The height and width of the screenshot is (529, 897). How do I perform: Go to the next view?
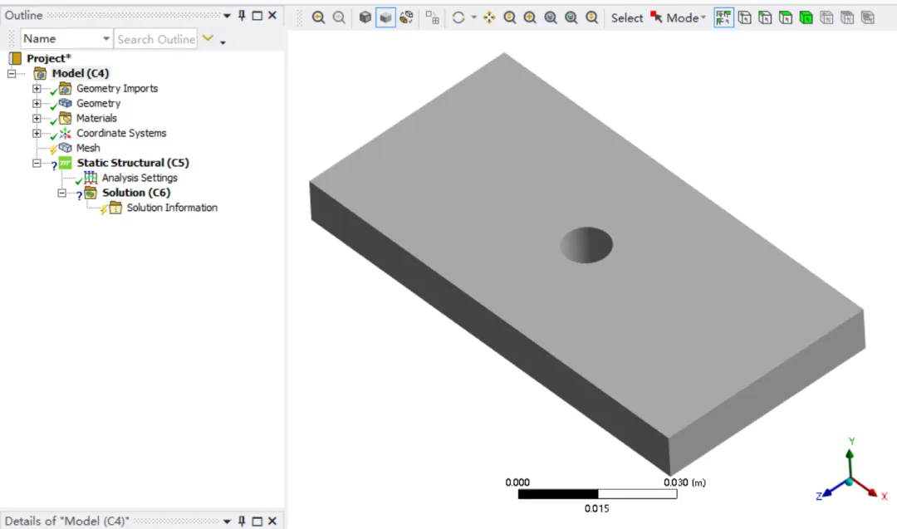pos(339,17)
